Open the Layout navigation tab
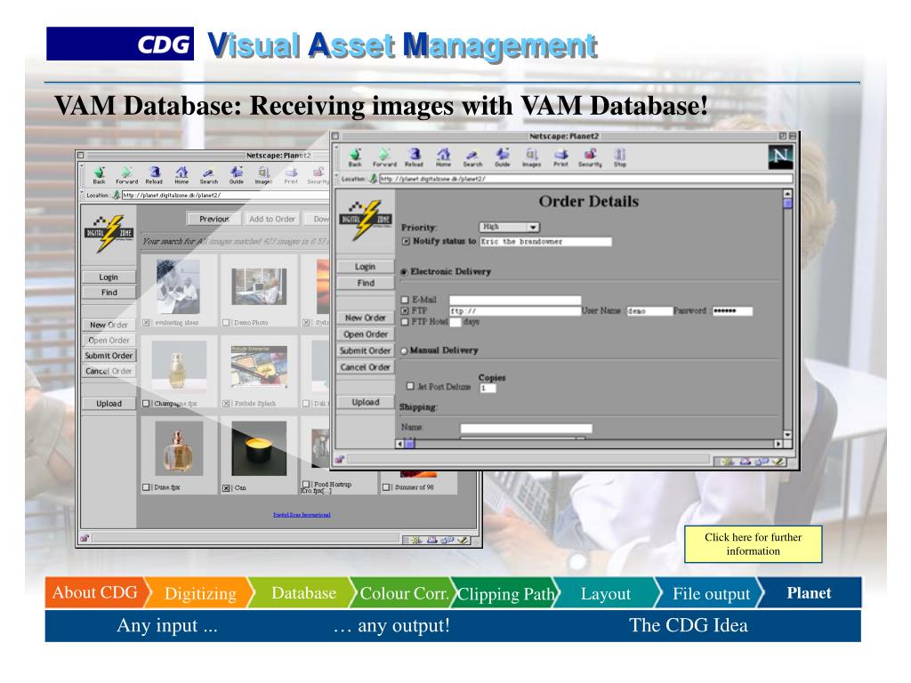Viewport: 911px width, 683px height. click(x=605, y=593)
